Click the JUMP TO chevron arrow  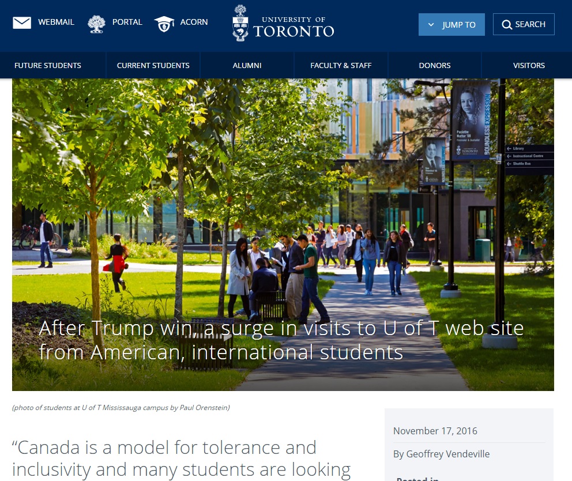[x=431, y=24]
